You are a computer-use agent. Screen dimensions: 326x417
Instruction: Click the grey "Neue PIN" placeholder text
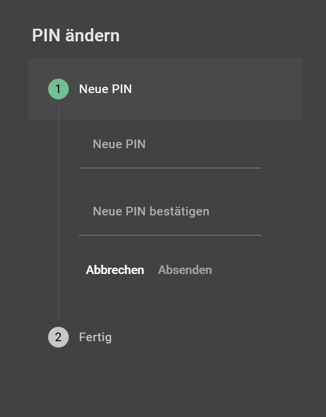119,144
